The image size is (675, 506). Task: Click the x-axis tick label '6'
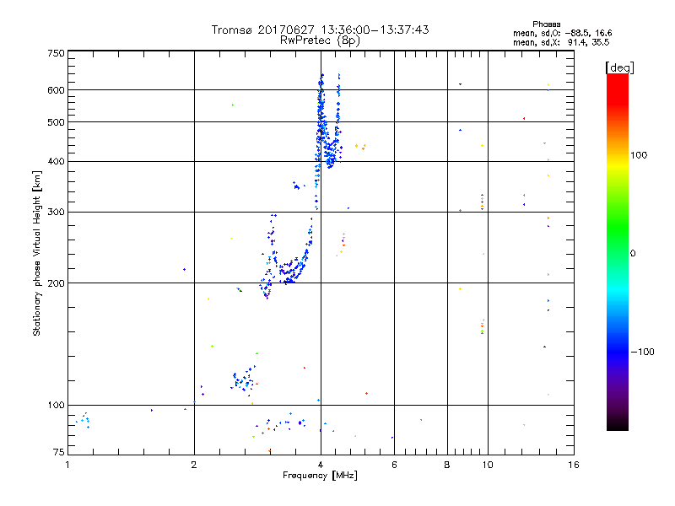tap(394, 465)
